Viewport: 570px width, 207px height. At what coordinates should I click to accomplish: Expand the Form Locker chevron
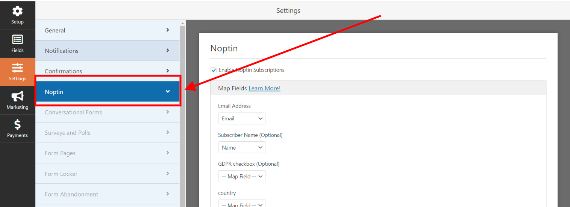pos(168,173)
